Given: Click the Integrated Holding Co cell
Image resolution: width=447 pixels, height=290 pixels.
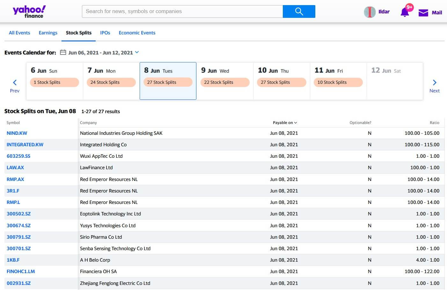Looking at the screenshot, I should coord(103,145).
